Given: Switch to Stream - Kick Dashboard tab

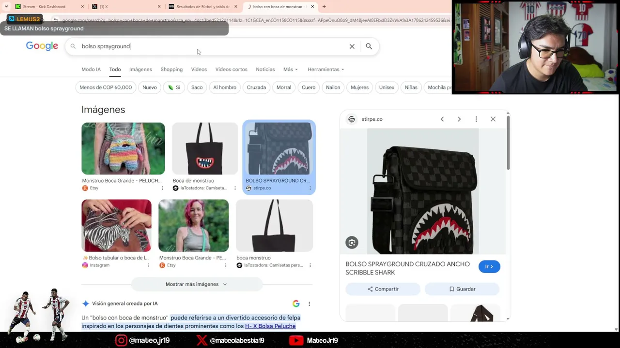Looking at the screenshot, I should click(x=44, y=7).
